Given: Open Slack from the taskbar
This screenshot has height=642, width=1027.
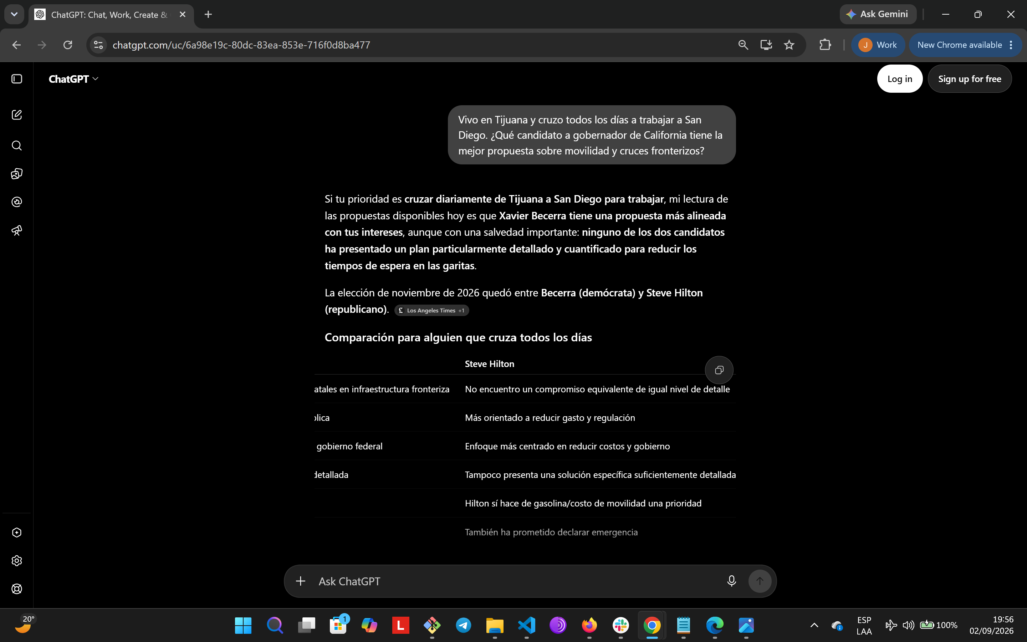Looking at the screenshot, I should coord(620,625).
